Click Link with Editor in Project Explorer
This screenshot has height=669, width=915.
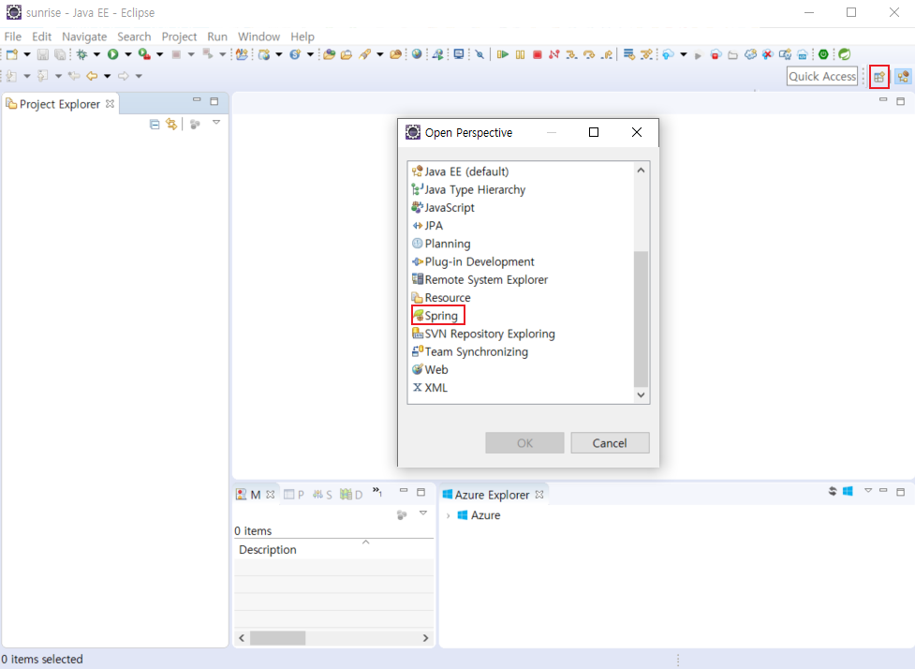pyautogui.click(x=171, y=124)
